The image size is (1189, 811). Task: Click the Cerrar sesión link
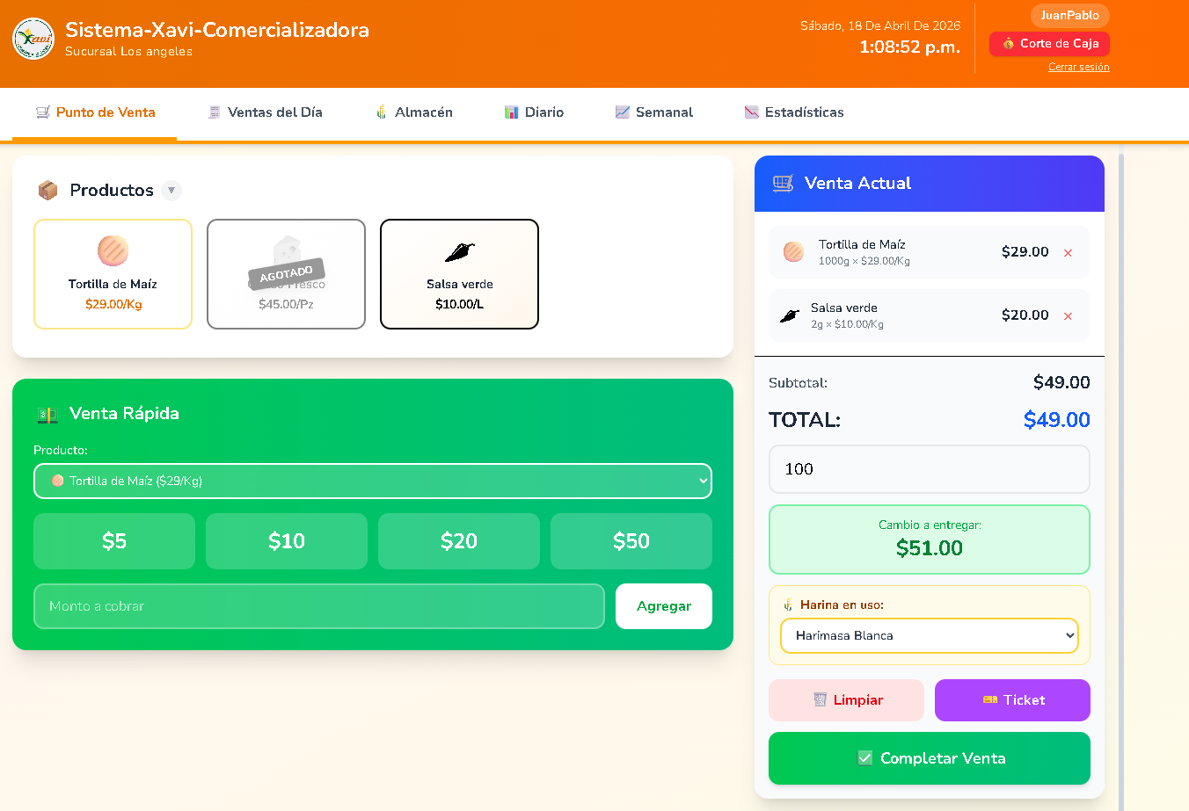(1078, 67)
